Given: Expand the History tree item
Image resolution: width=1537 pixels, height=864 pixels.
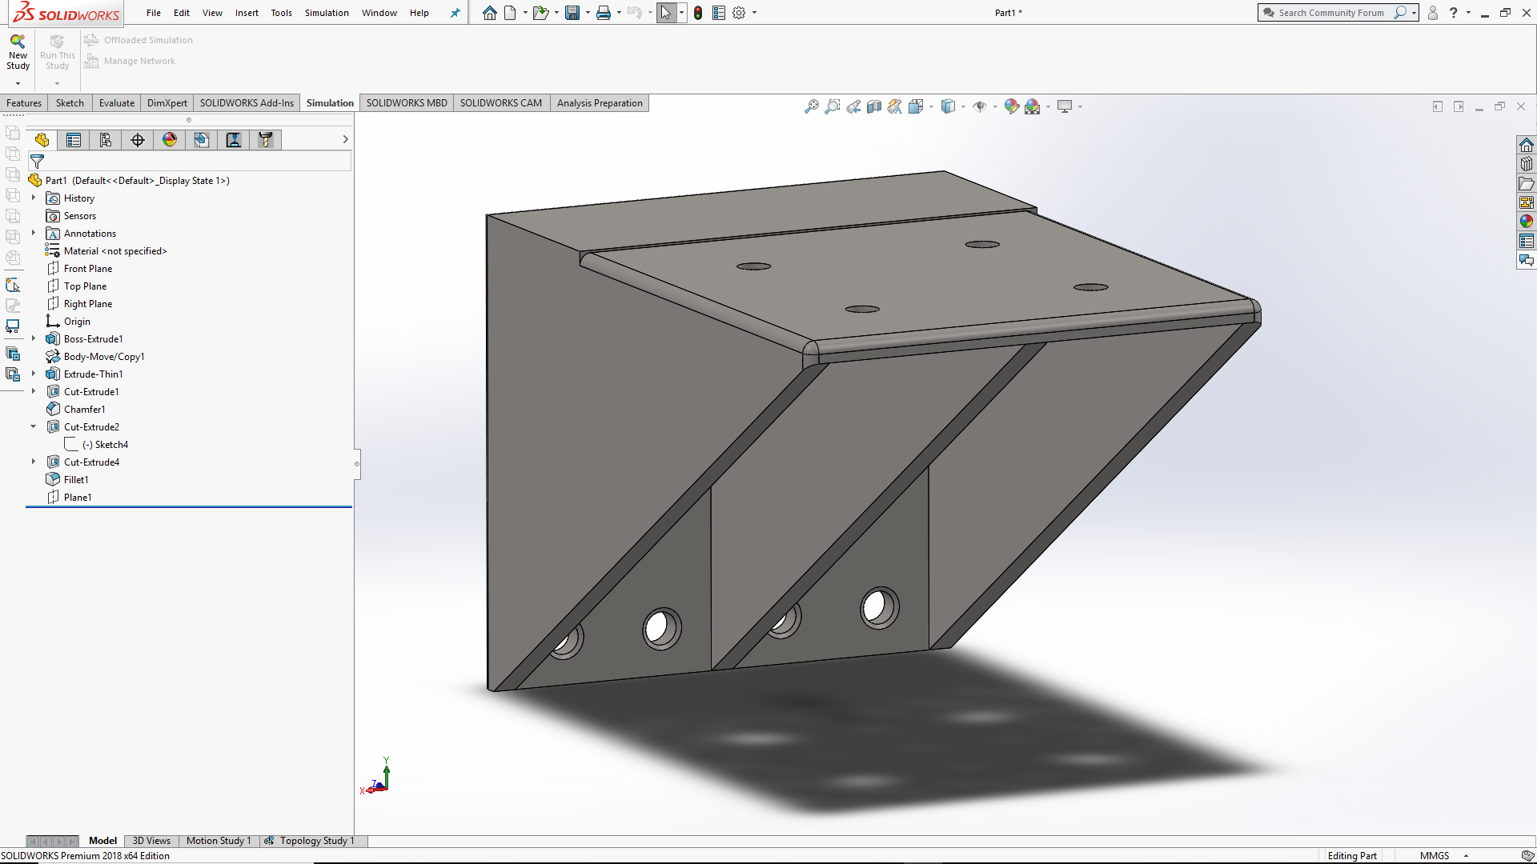Looking at the screenshot, I should click(34, 198).
